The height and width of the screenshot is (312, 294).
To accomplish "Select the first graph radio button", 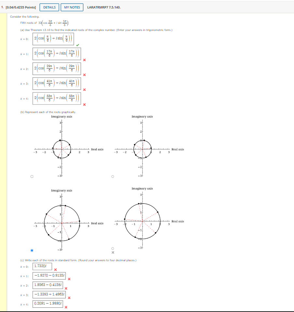I will (x=32, y=176).
